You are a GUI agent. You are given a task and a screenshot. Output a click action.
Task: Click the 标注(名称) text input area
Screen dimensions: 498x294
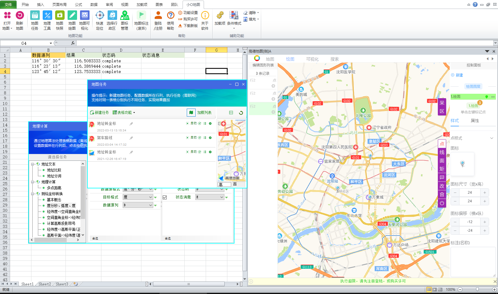[x=473, y=262]
